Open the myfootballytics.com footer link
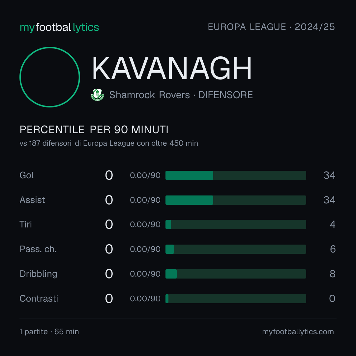The image size is (356, 356). click(298, 332)
